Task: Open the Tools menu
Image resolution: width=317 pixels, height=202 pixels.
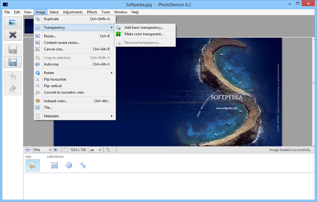Action: click(106, 12)
